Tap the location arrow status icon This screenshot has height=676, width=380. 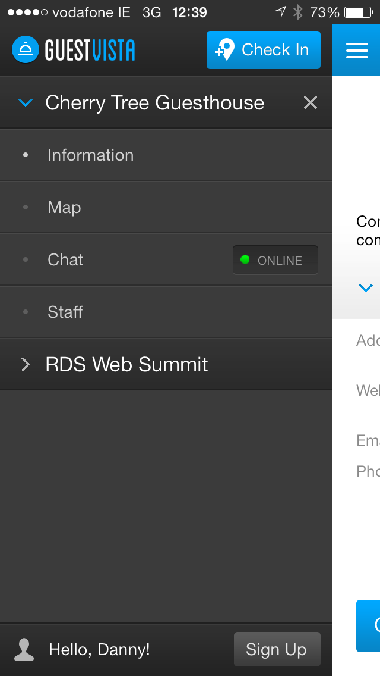[x=280, y=12]
